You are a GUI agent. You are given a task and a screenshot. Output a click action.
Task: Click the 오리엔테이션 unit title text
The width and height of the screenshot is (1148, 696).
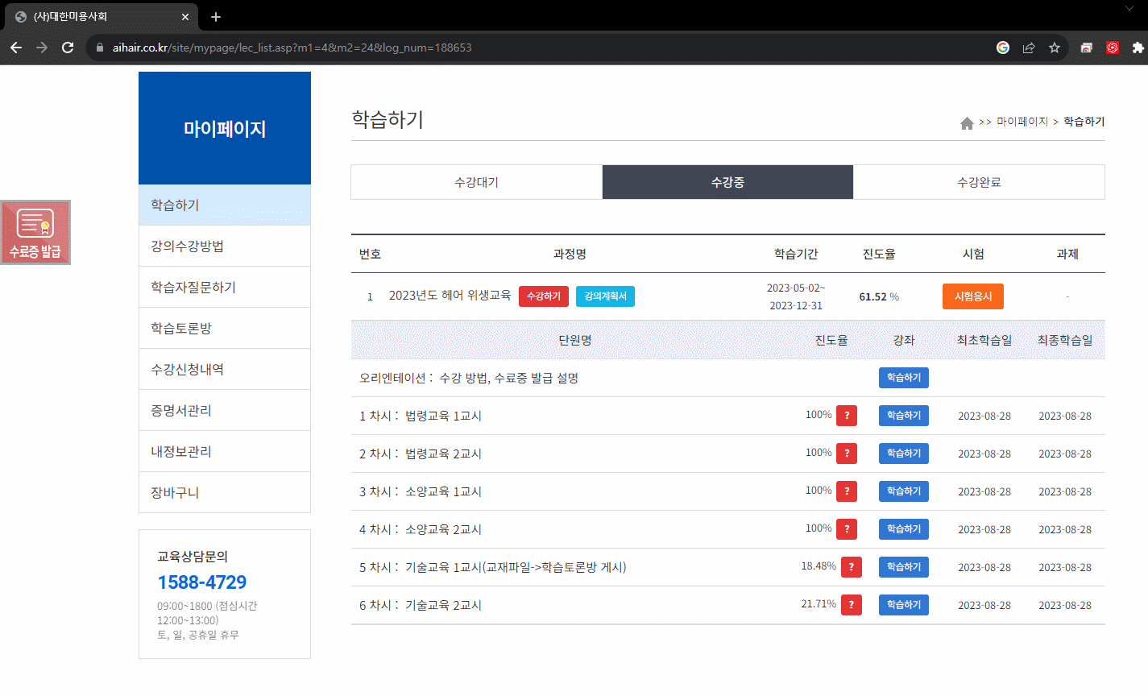point(469,378)
